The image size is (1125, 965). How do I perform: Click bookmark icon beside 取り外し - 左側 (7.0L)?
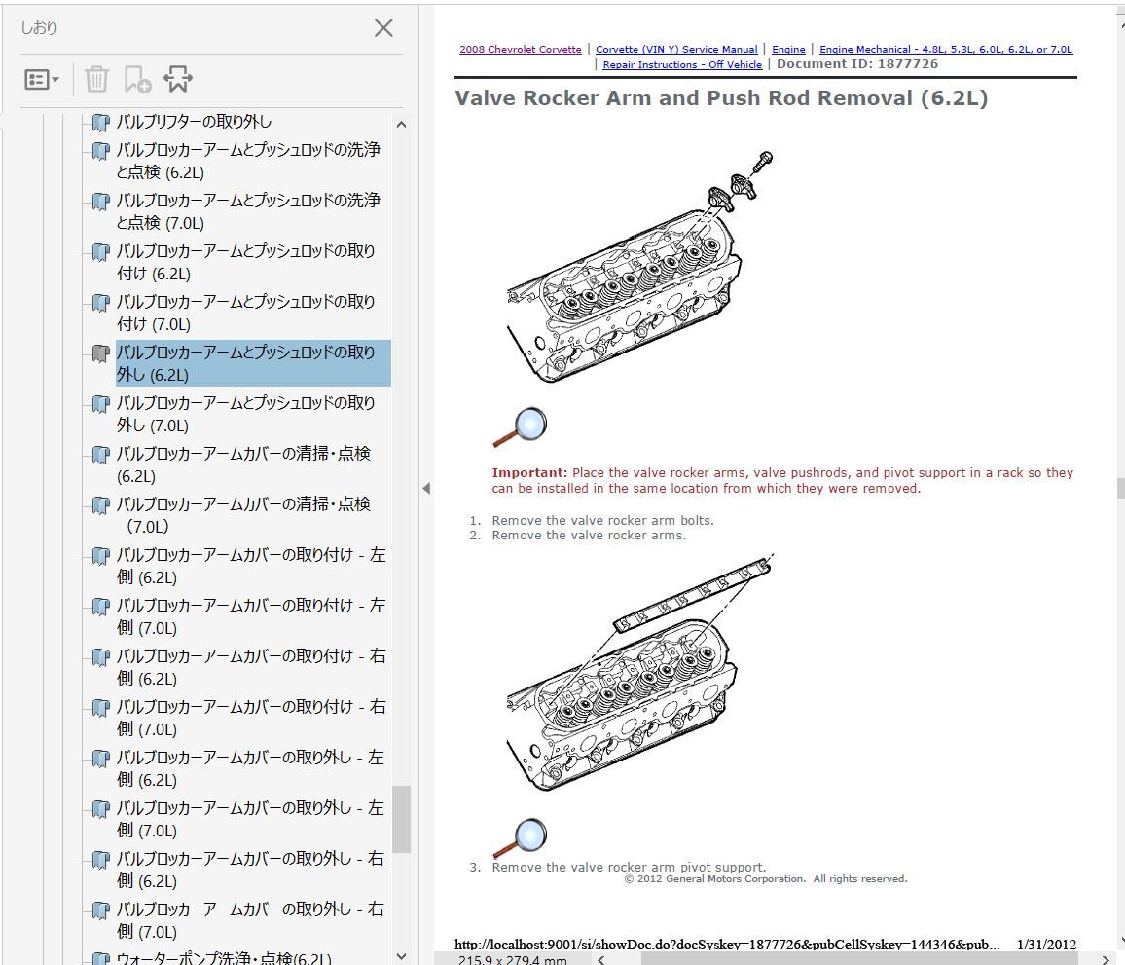click(x=101, y=809)
